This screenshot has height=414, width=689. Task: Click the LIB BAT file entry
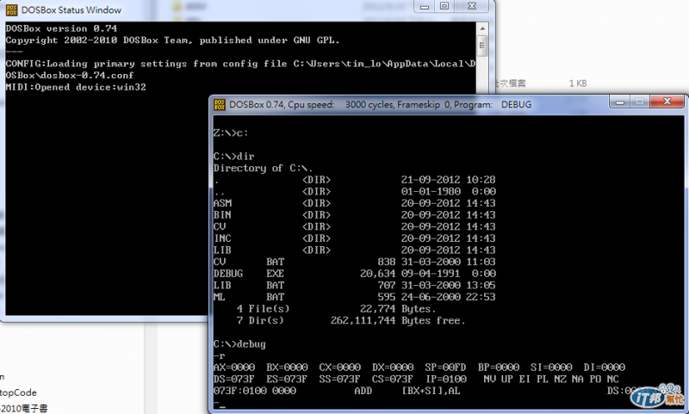354,286
